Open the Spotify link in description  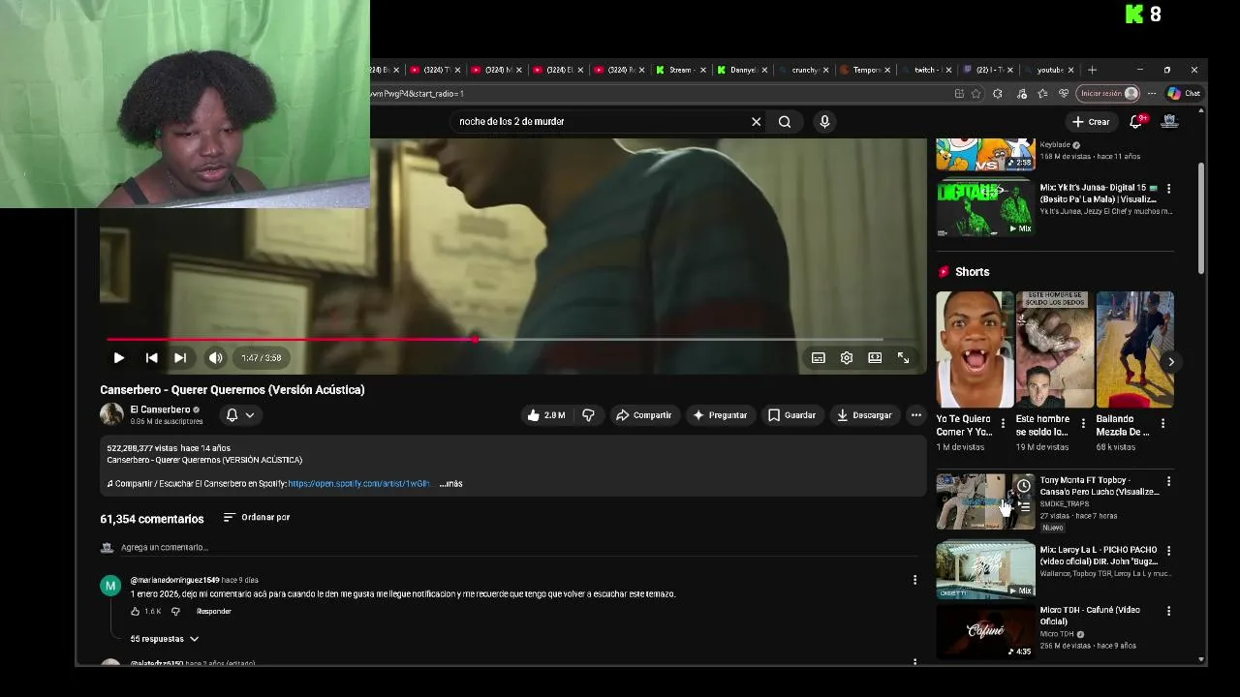359,484
